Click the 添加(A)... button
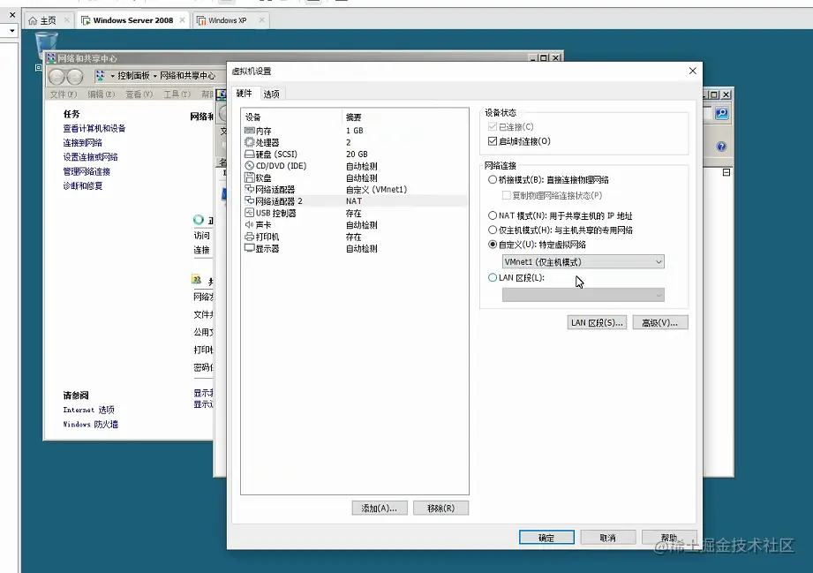 (379, 509)
